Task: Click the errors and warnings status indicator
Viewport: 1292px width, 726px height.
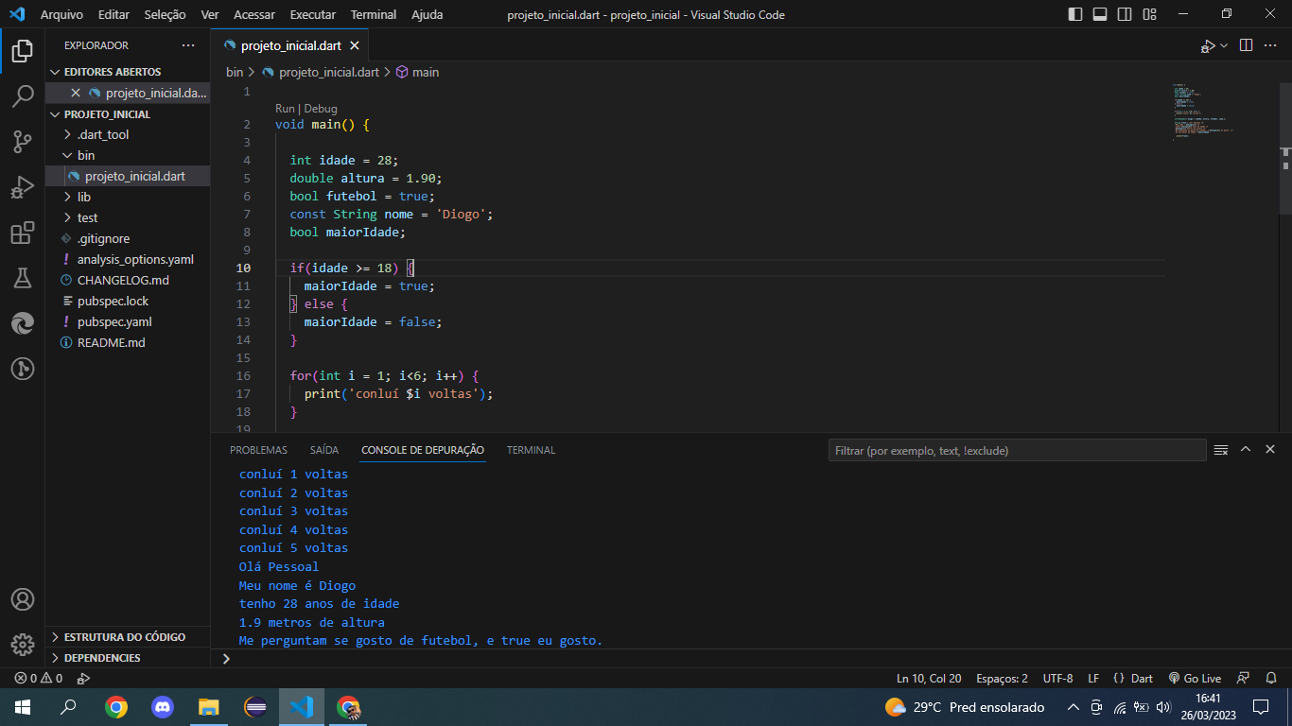Action: [x=38, y=678]
